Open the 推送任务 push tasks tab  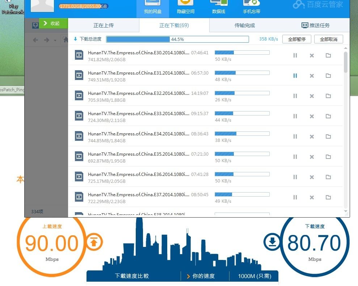click(316, 25)
